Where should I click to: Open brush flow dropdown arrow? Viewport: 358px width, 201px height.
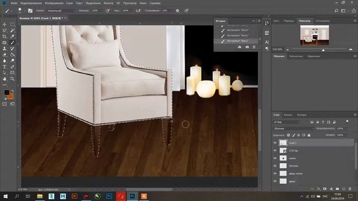tap(132, 11)
